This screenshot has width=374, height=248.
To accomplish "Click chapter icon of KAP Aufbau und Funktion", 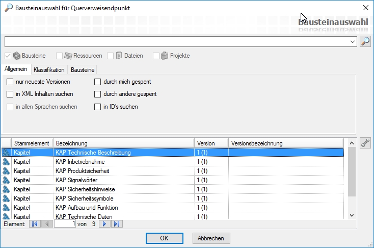I will click(6, 208).
